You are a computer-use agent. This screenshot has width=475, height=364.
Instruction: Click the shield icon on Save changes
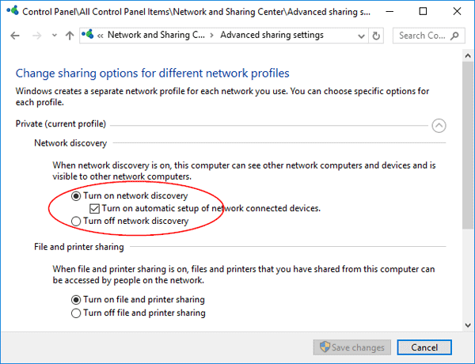click(x=323, y=347)
